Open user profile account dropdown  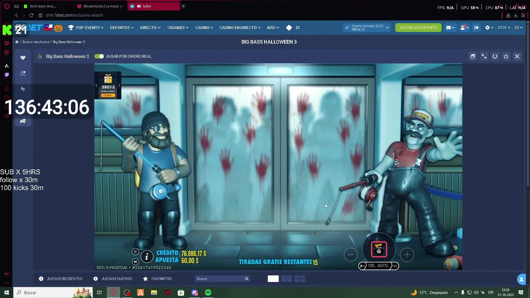coord(464,28)
